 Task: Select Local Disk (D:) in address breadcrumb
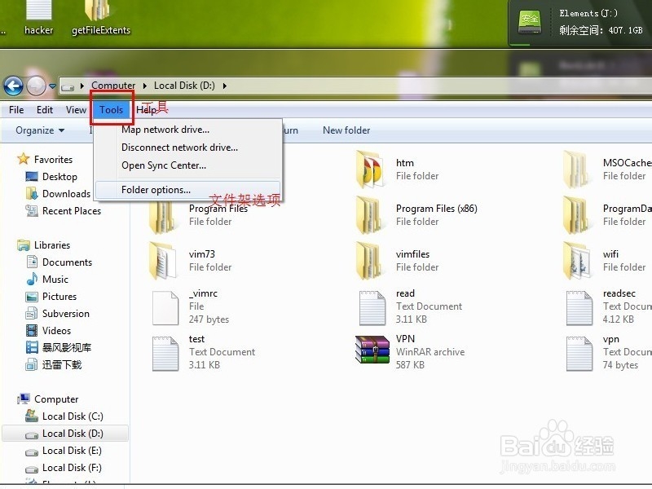tap(184, 86)
